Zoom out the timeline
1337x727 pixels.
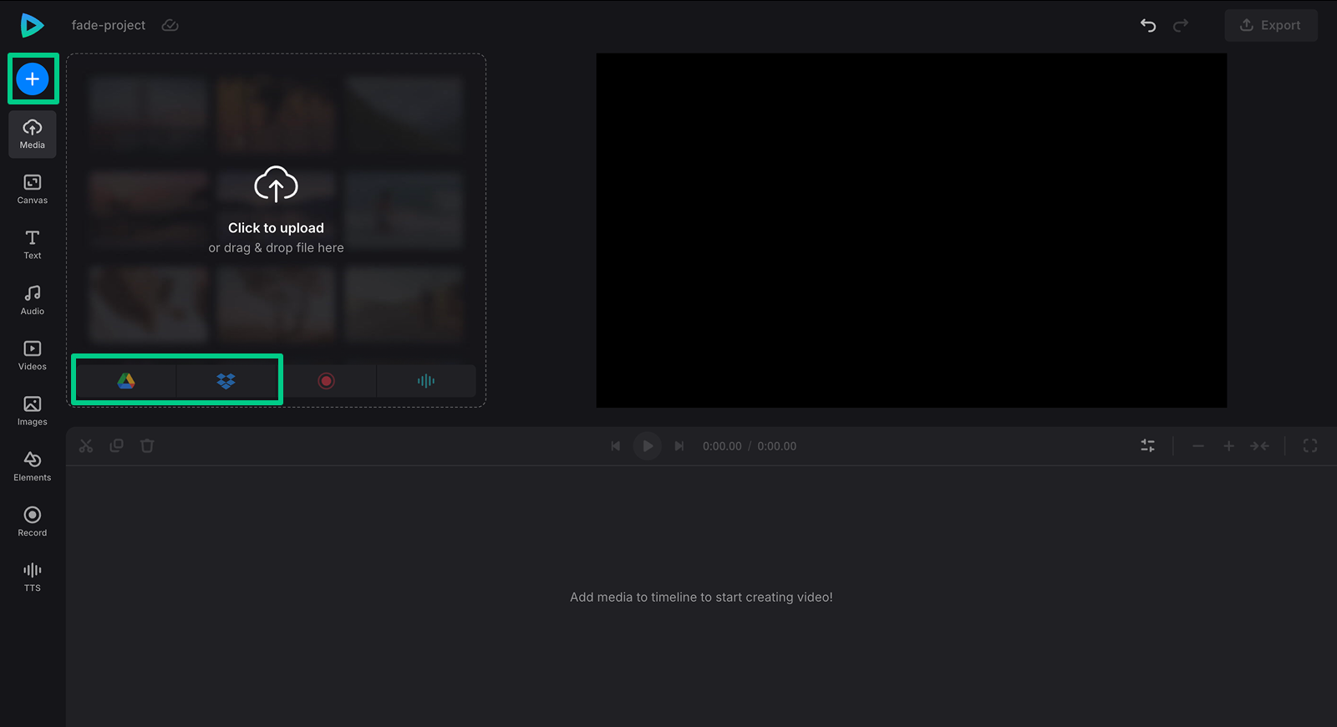[1198, 446]
